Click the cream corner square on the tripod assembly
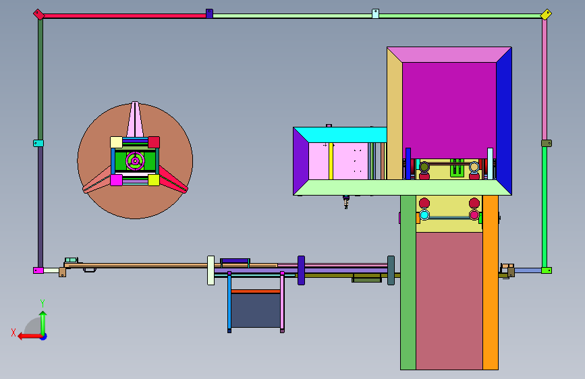The image size is (585, 379). pos(117,142)
